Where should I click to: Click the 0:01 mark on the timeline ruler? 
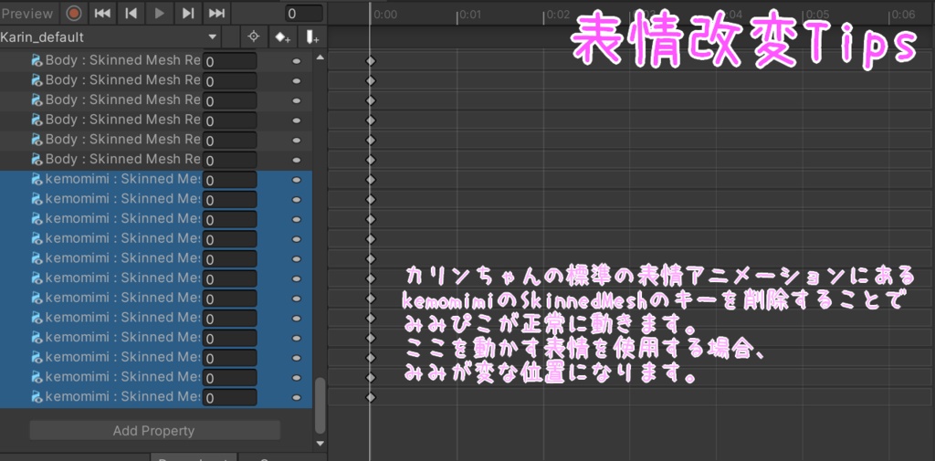click(x=470, y=15)
